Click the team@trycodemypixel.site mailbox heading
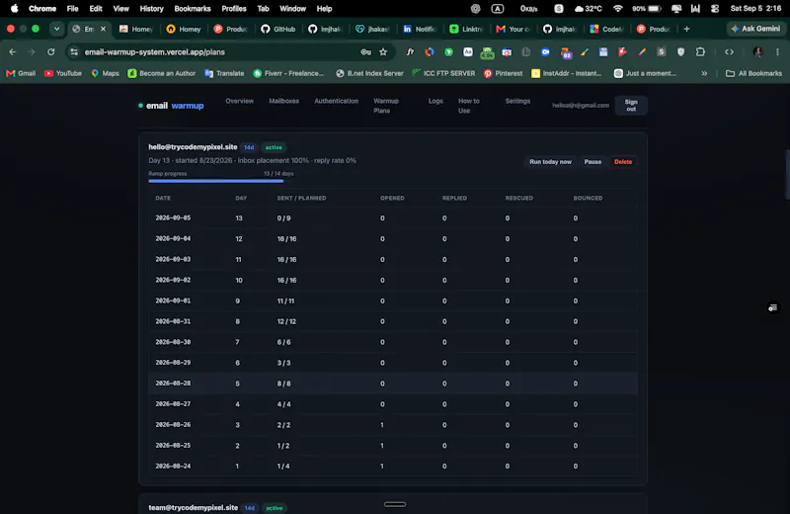The image size is (790, 514). click(x=193, y=507)
